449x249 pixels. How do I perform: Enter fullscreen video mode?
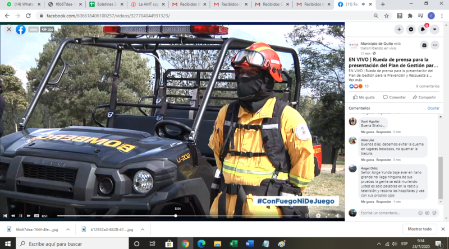(327, 216)
